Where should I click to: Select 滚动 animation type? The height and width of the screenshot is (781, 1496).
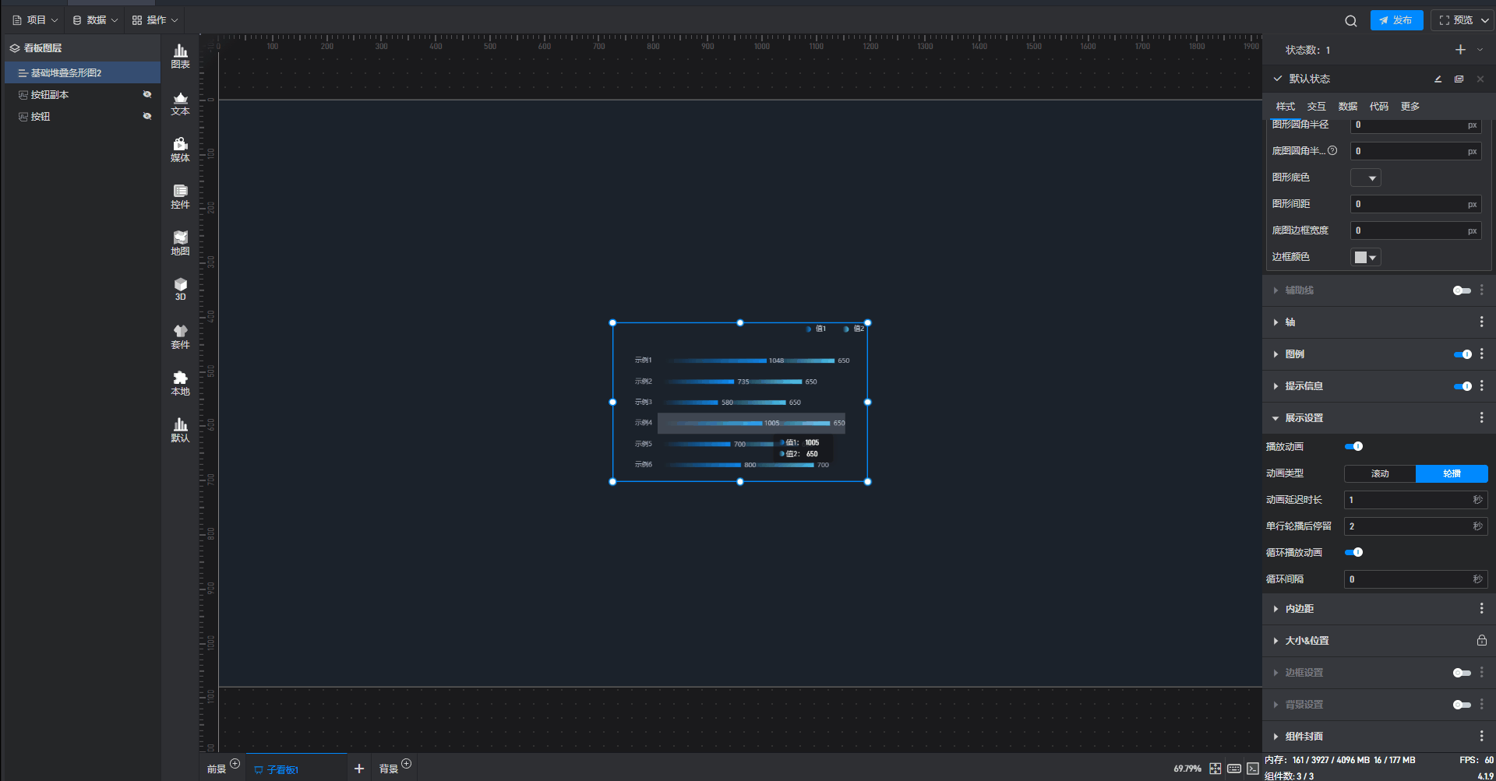(1380, 473)
